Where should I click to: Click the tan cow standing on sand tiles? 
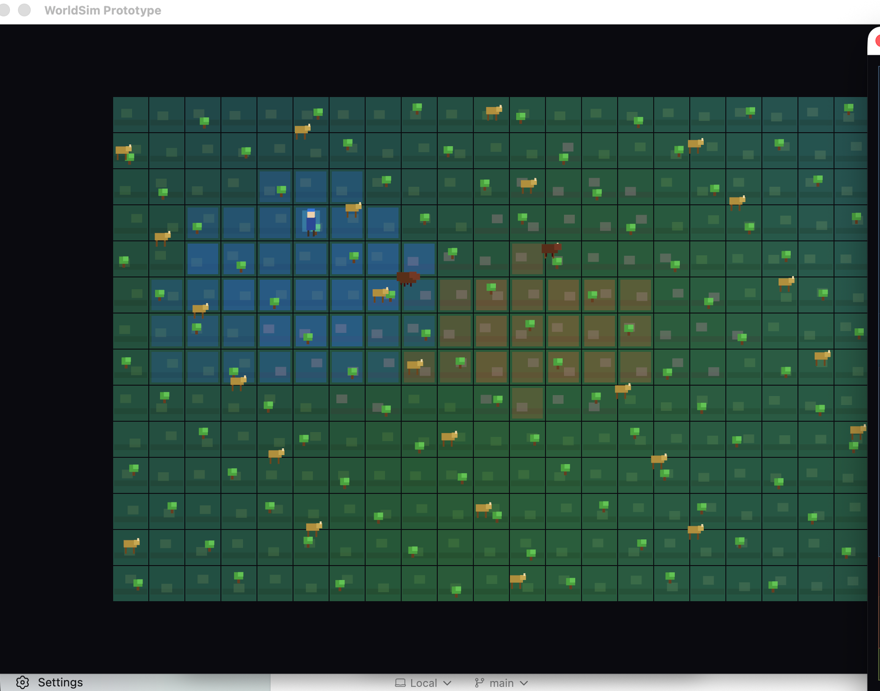(416, 365)
